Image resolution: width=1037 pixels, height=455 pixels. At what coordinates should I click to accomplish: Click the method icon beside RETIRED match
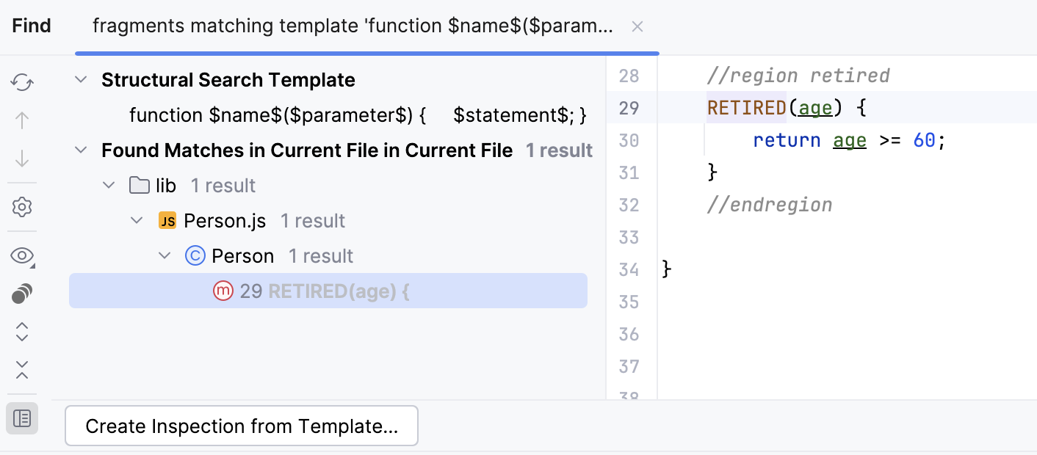pyautogui.click(x=223, y=290)
